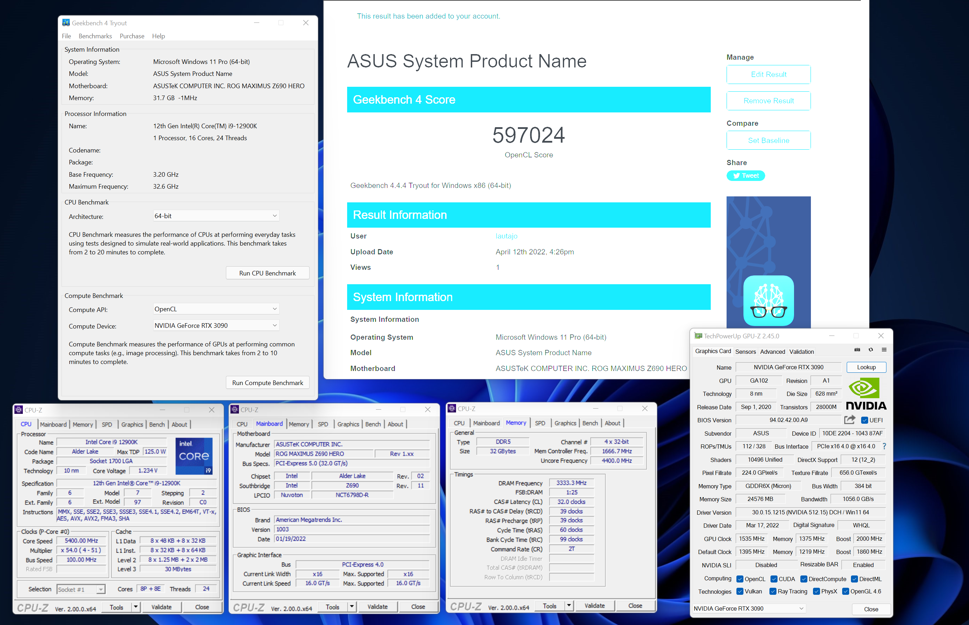Toggle the CUDA checkbox
The image size is (969, 625).
coord(774,579)
